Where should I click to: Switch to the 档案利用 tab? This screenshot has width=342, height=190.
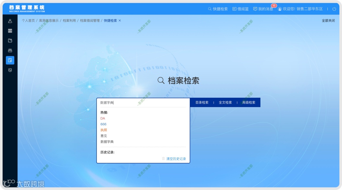69,20
